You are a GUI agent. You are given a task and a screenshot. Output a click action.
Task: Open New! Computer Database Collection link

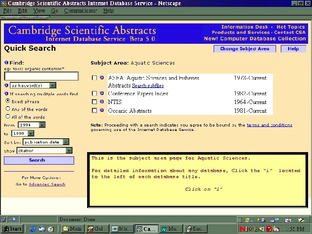pos(255,39)
